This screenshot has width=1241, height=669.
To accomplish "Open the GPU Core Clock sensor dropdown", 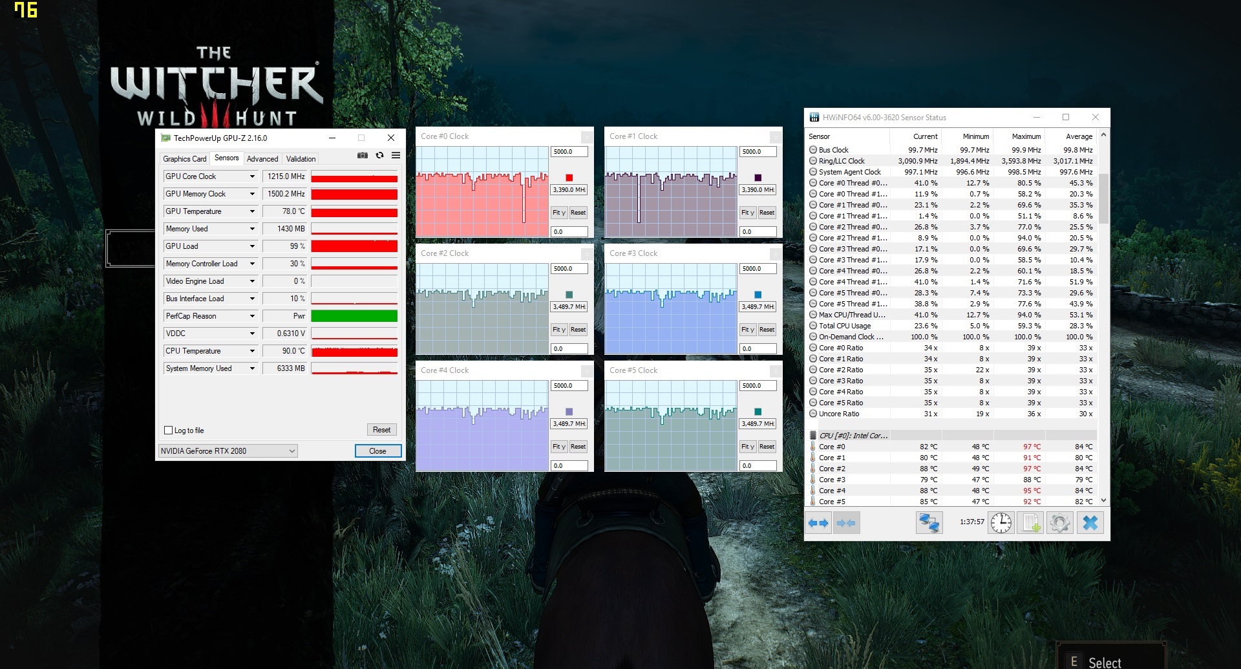I will point(252,176).
